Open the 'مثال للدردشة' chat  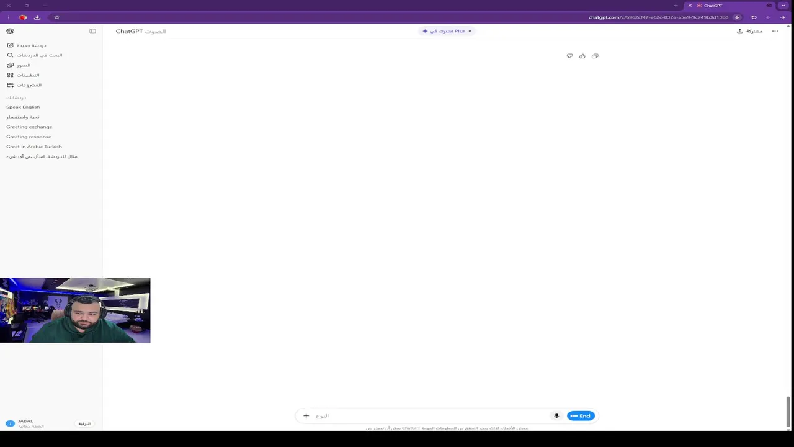click(42, 156)
